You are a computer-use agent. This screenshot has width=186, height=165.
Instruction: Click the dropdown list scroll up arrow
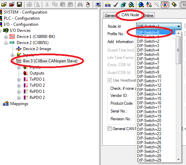pos(178,33)
